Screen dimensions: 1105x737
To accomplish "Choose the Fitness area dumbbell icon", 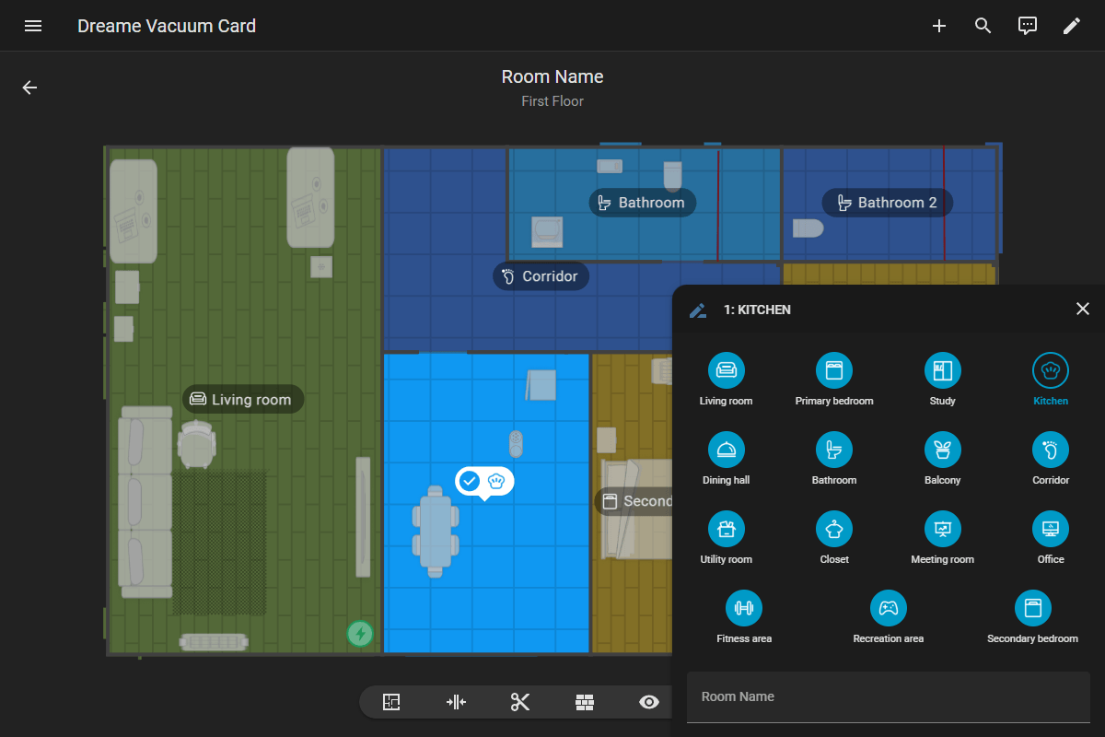I will point(744,608).
